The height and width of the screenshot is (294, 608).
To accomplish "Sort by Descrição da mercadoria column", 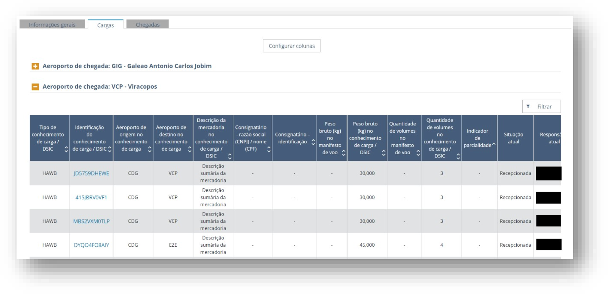I will coord(229,156).
